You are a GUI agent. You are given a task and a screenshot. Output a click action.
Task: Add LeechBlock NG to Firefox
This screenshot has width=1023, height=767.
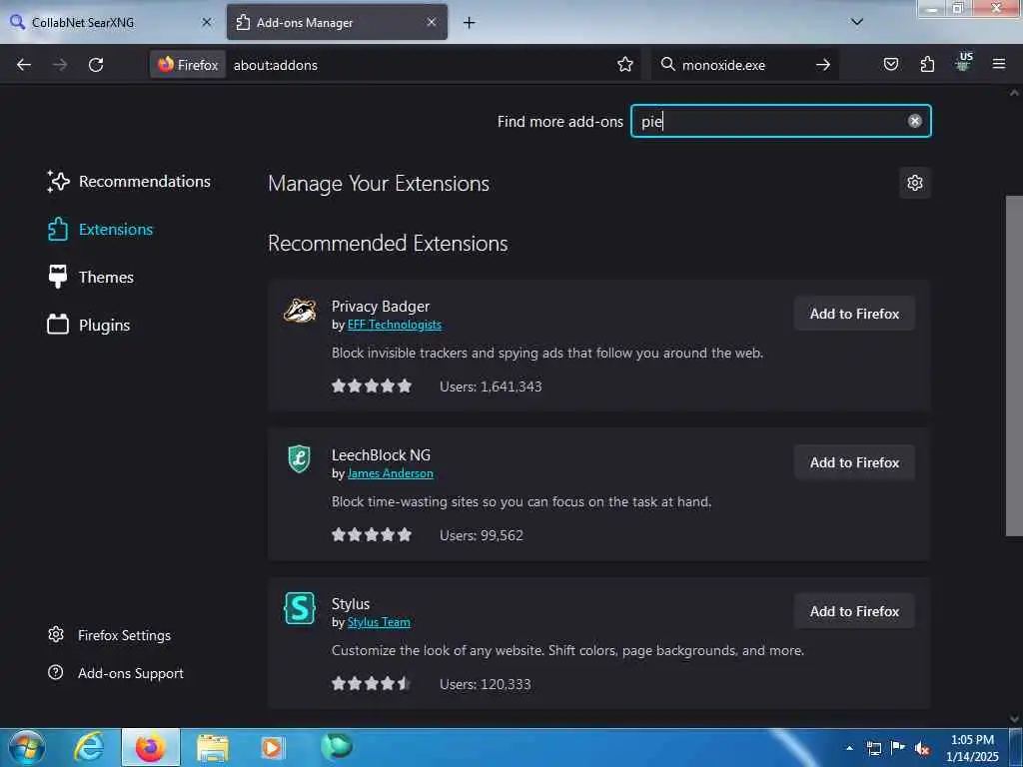click(x=854, y=462)
